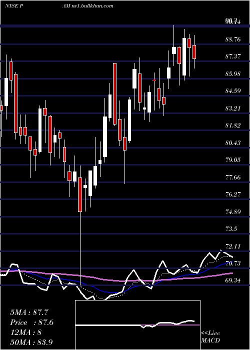The image size is (250, 350).
Task: Click the 70.73 price axis label
Action: click(233, 263)
